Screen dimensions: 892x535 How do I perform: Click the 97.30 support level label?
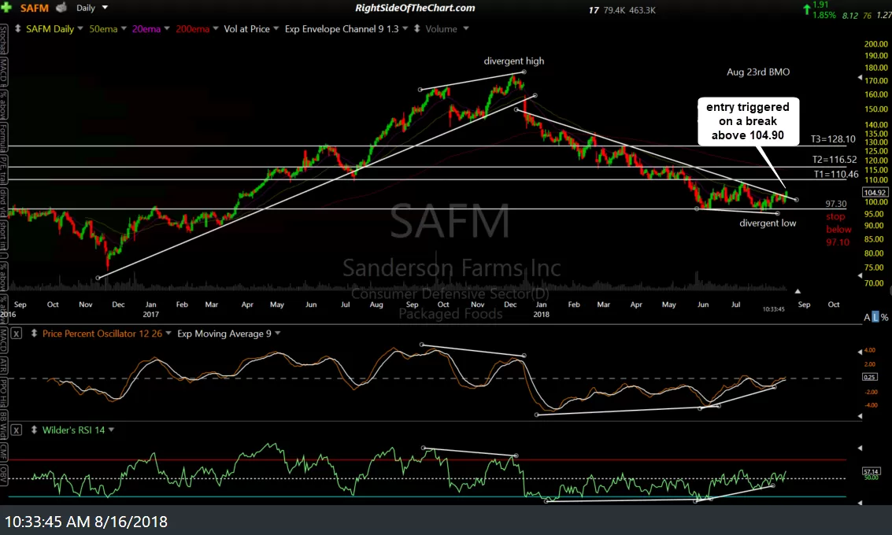(835, 204)
